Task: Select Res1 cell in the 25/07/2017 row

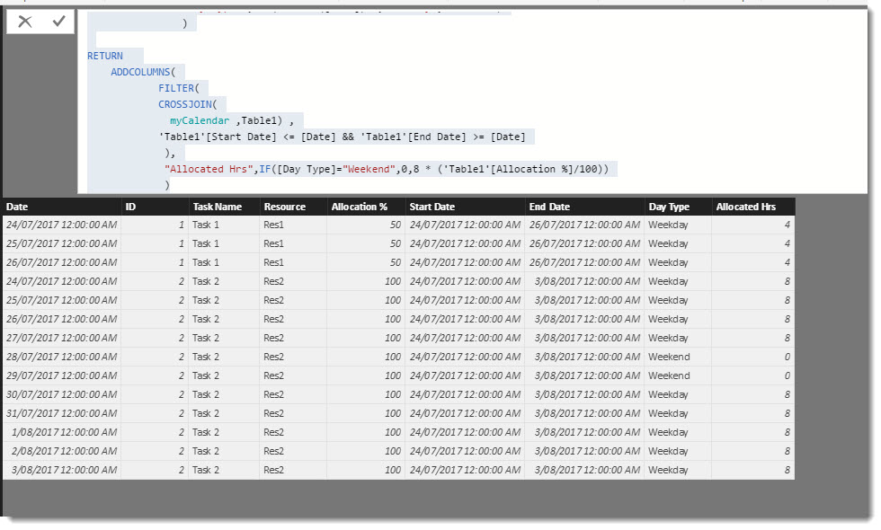Action: click(x=293, y=243)
